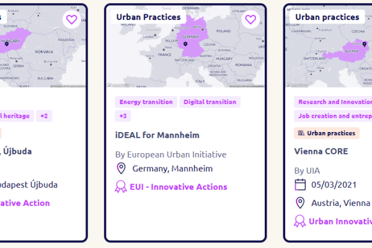The height and width of the screenshot is (248, 372).
Task: Open the Vienna CORE title link
Action: click(x=321, y=151)
